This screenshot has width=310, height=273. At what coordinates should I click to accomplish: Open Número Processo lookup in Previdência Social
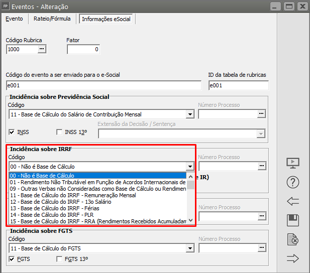click(261, 113)
